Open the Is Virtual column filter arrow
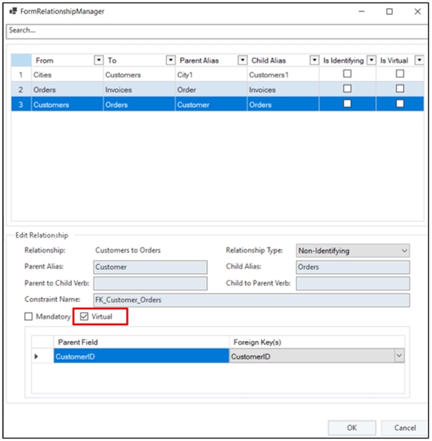Screen dimensions: 432x441 pyautogui.click(x=418, y=60)
